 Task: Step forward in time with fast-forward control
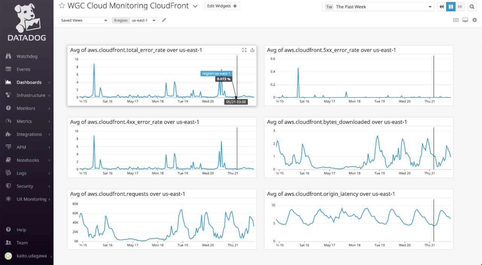point(460,6)
